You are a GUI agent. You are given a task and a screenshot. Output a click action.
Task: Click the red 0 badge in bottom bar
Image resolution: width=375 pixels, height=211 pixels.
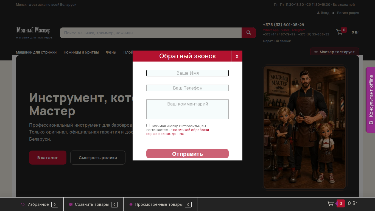(341, 203)
